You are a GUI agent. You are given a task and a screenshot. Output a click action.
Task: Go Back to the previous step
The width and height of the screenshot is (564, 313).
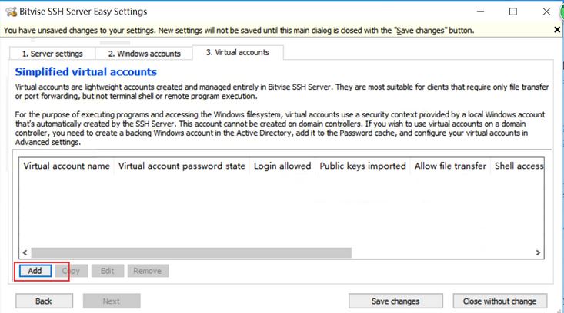point(44,301)
